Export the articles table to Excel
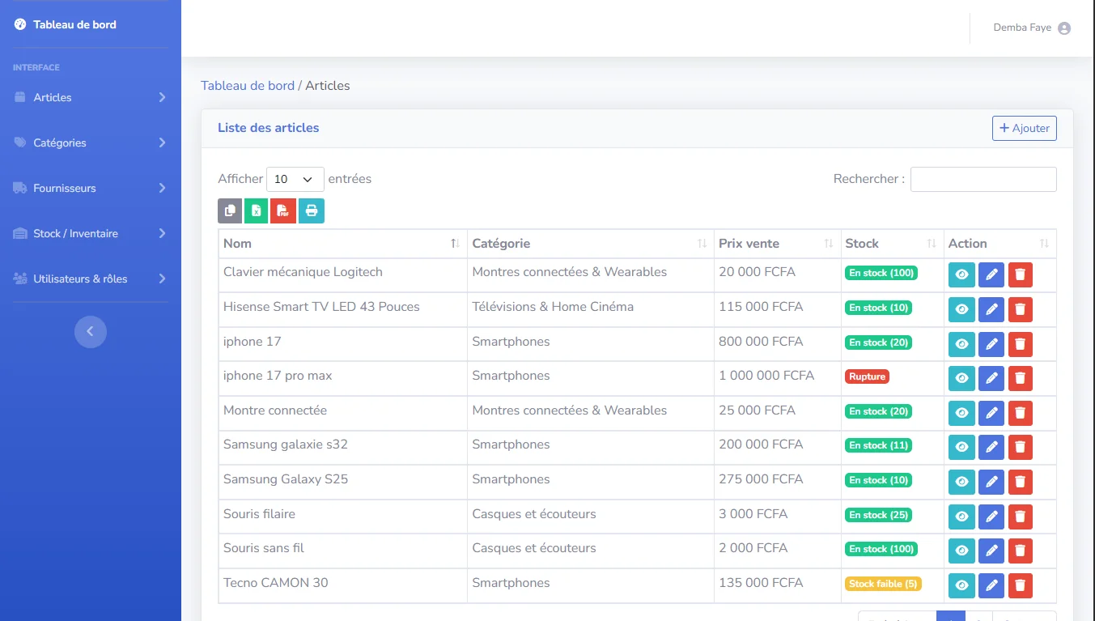The image size is (1095, 621). (x=257, y=210)
